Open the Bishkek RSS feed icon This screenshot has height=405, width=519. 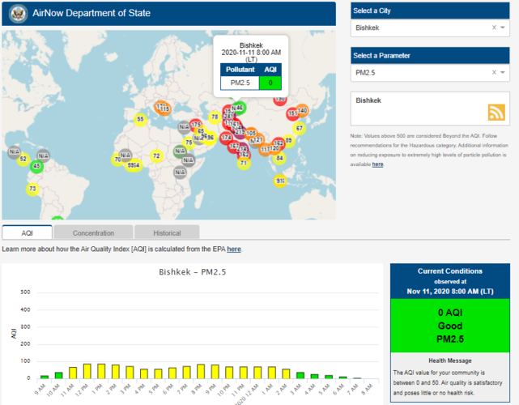(x=496, y=113)
